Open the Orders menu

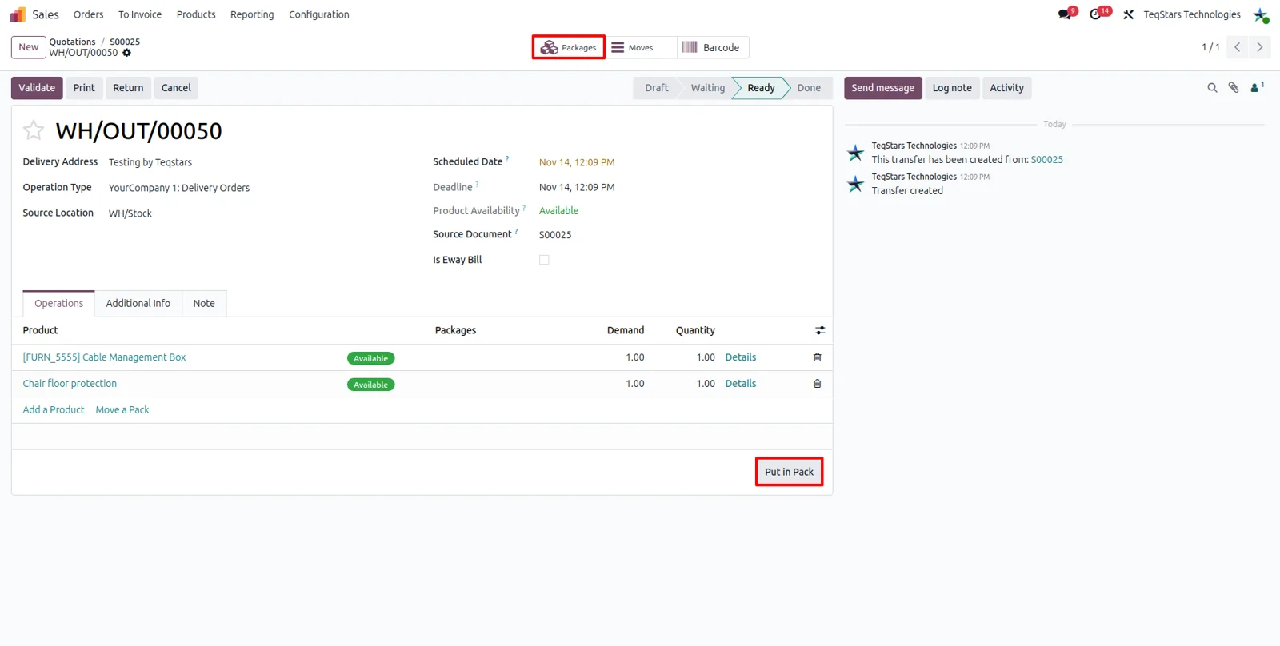pos(88,14)
